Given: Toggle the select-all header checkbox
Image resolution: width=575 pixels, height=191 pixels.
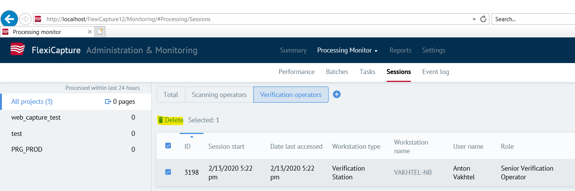Looking at the screenshot, I should coord(168,145).
